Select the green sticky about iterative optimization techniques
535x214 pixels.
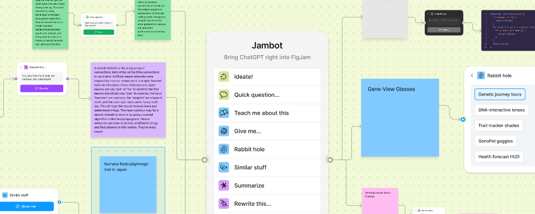pos(153,20)
